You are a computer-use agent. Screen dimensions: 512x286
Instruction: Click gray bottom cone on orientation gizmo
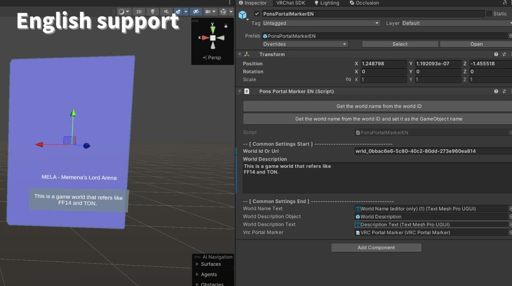212,45
